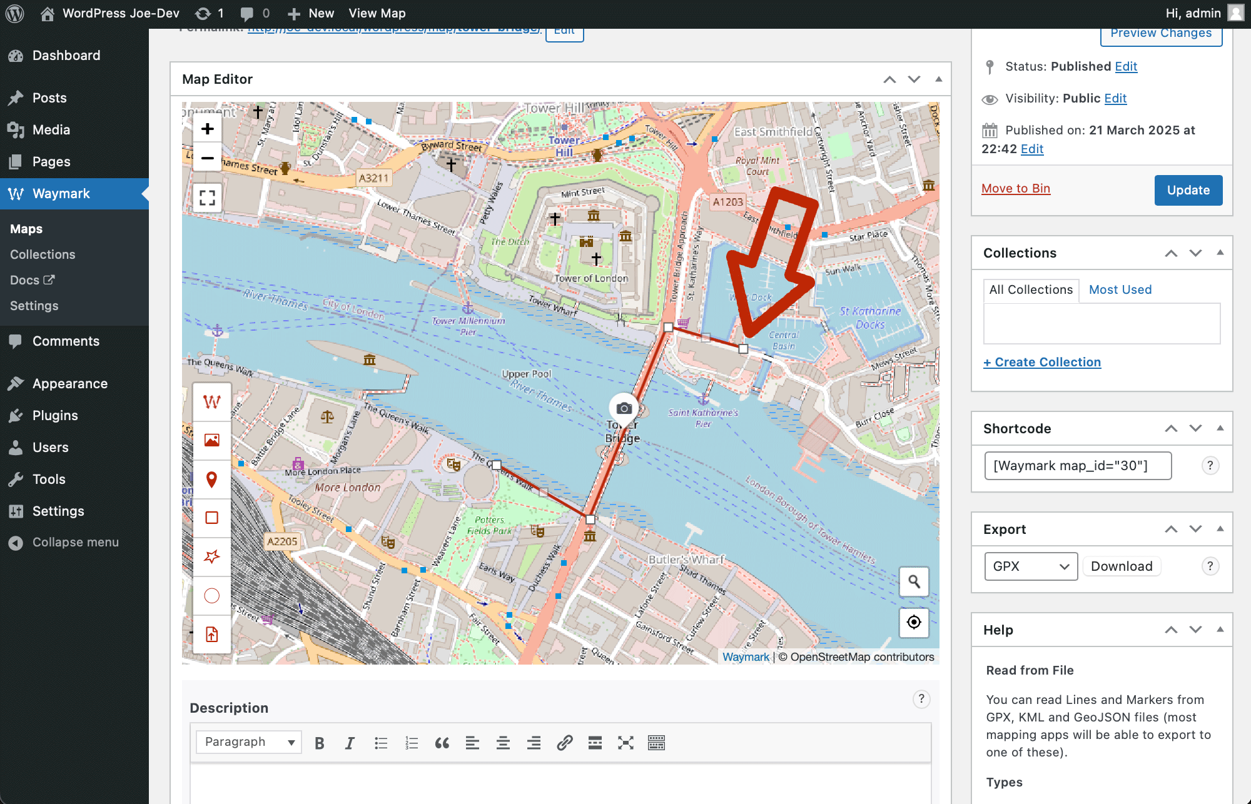Activate the map search magnifier tool
Image resolution: width=1251 pixels, height=804 pixels.
point(914,581)
